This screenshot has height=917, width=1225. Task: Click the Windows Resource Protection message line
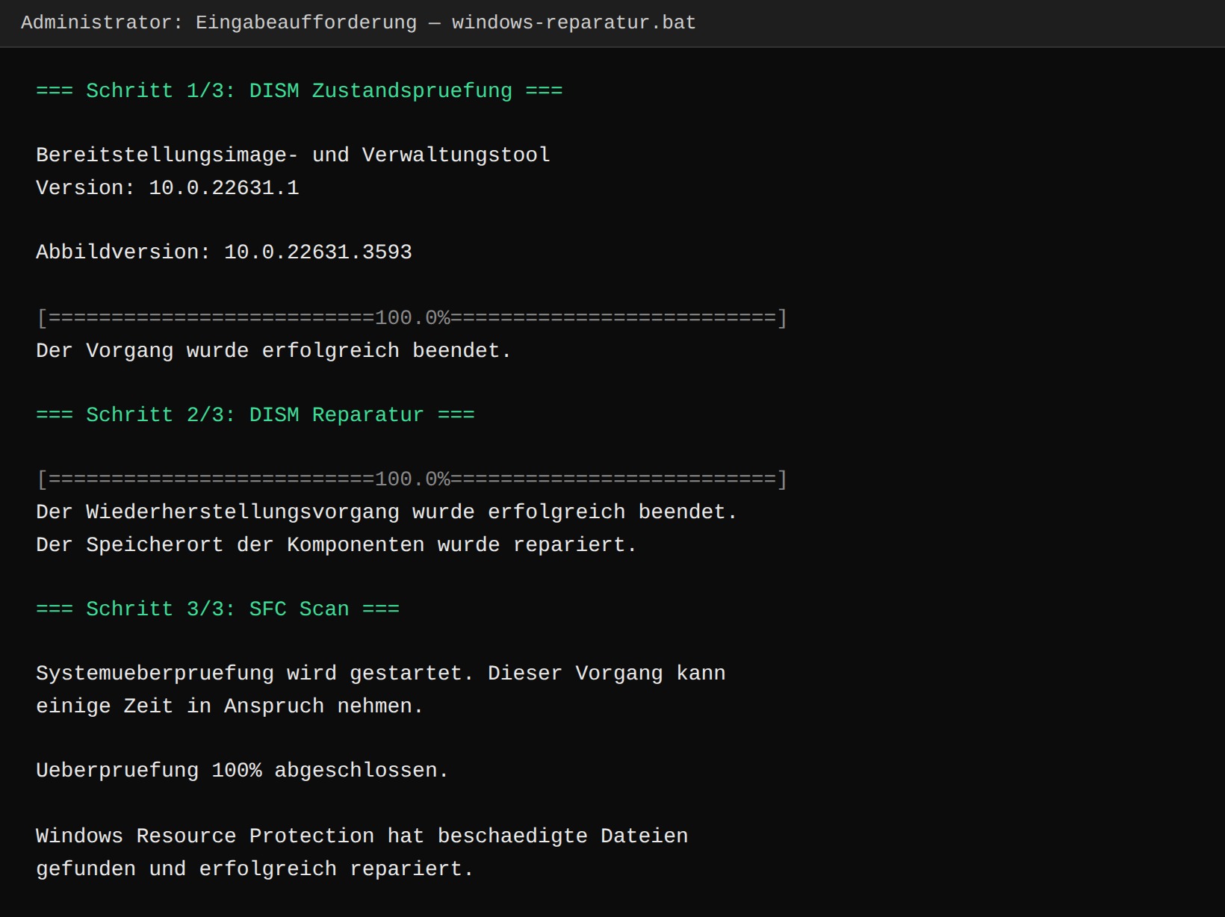362,836
